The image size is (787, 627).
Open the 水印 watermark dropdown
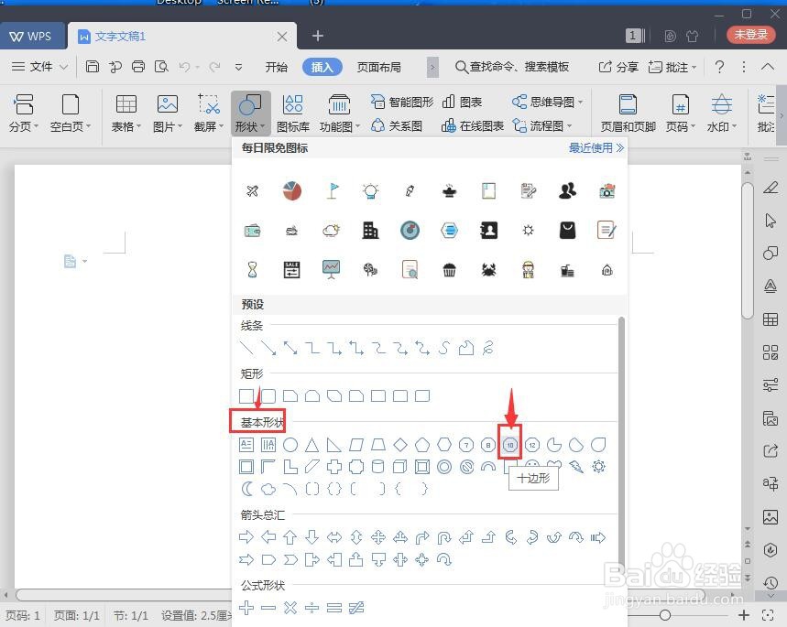pos(722,114)
